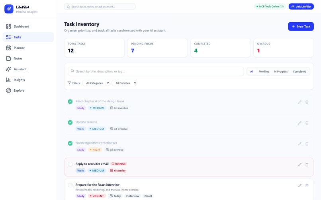This screenshot has width=321, height=200.
Task: Click the Ask LifePilot button
Action: [301, 6]
